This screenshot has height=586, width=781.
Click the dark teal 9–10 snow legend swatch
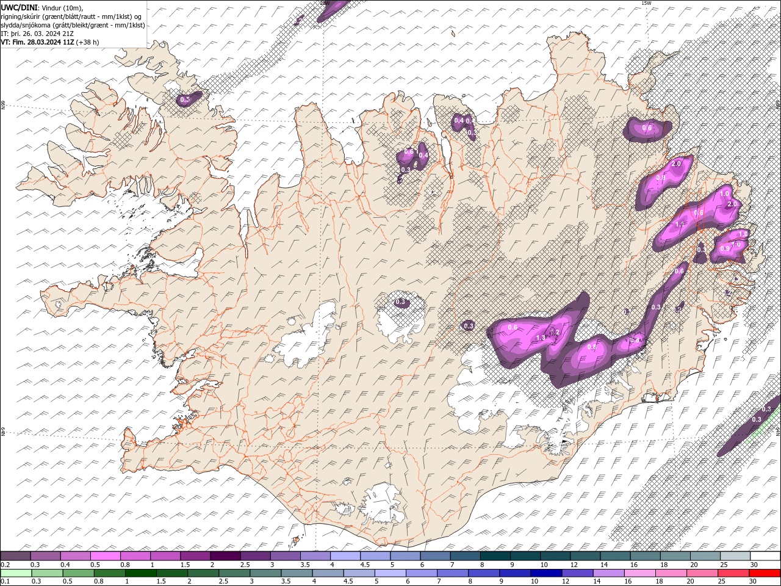pos(525,556)
